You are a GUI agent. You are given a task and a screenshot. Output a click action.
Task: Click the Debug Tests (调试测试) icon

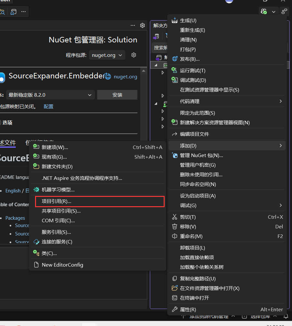(174, 80)
